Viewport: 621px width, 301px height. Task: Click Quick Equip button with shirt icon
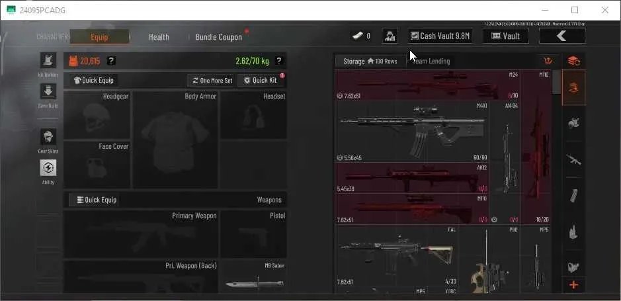(94, 80)
